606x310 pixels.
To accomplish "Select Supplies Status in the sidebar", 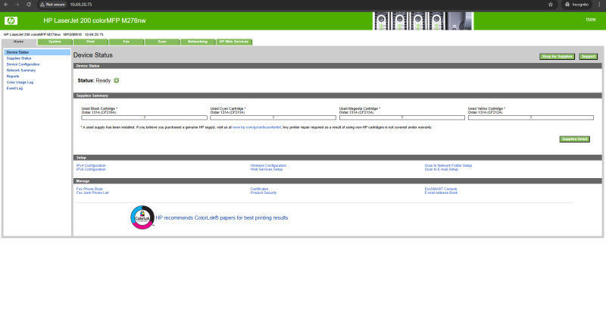I will [x=19, y=58].
